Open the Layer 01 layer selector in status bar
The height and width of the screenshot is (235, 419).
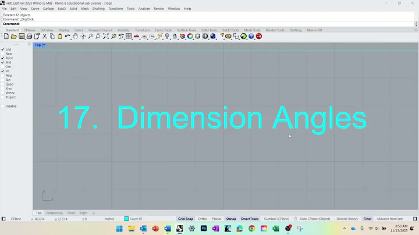coord(134,219)
